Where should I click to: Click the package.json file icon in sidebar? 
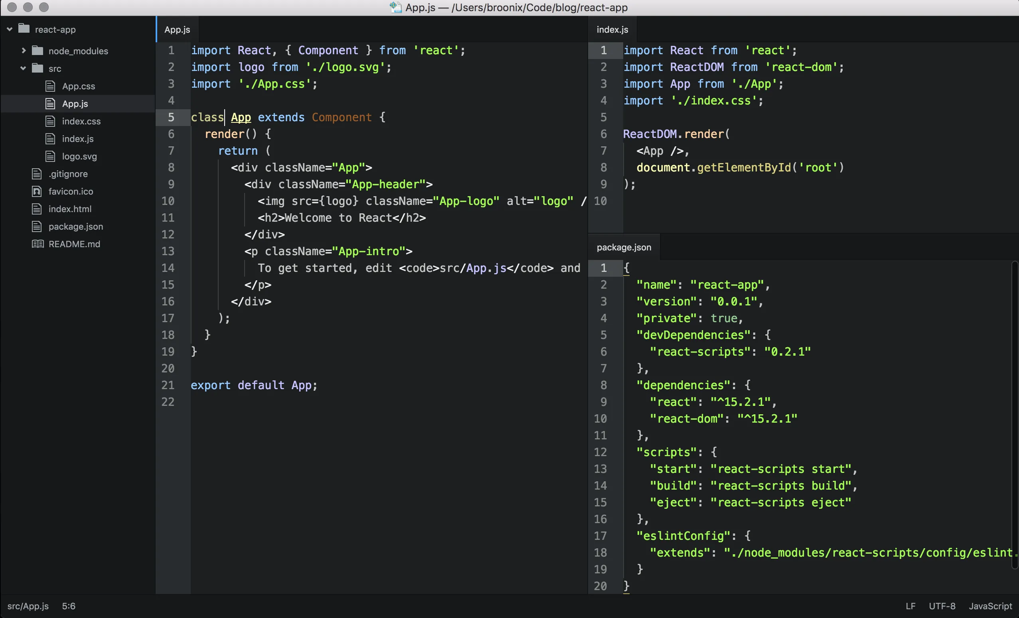36,226
